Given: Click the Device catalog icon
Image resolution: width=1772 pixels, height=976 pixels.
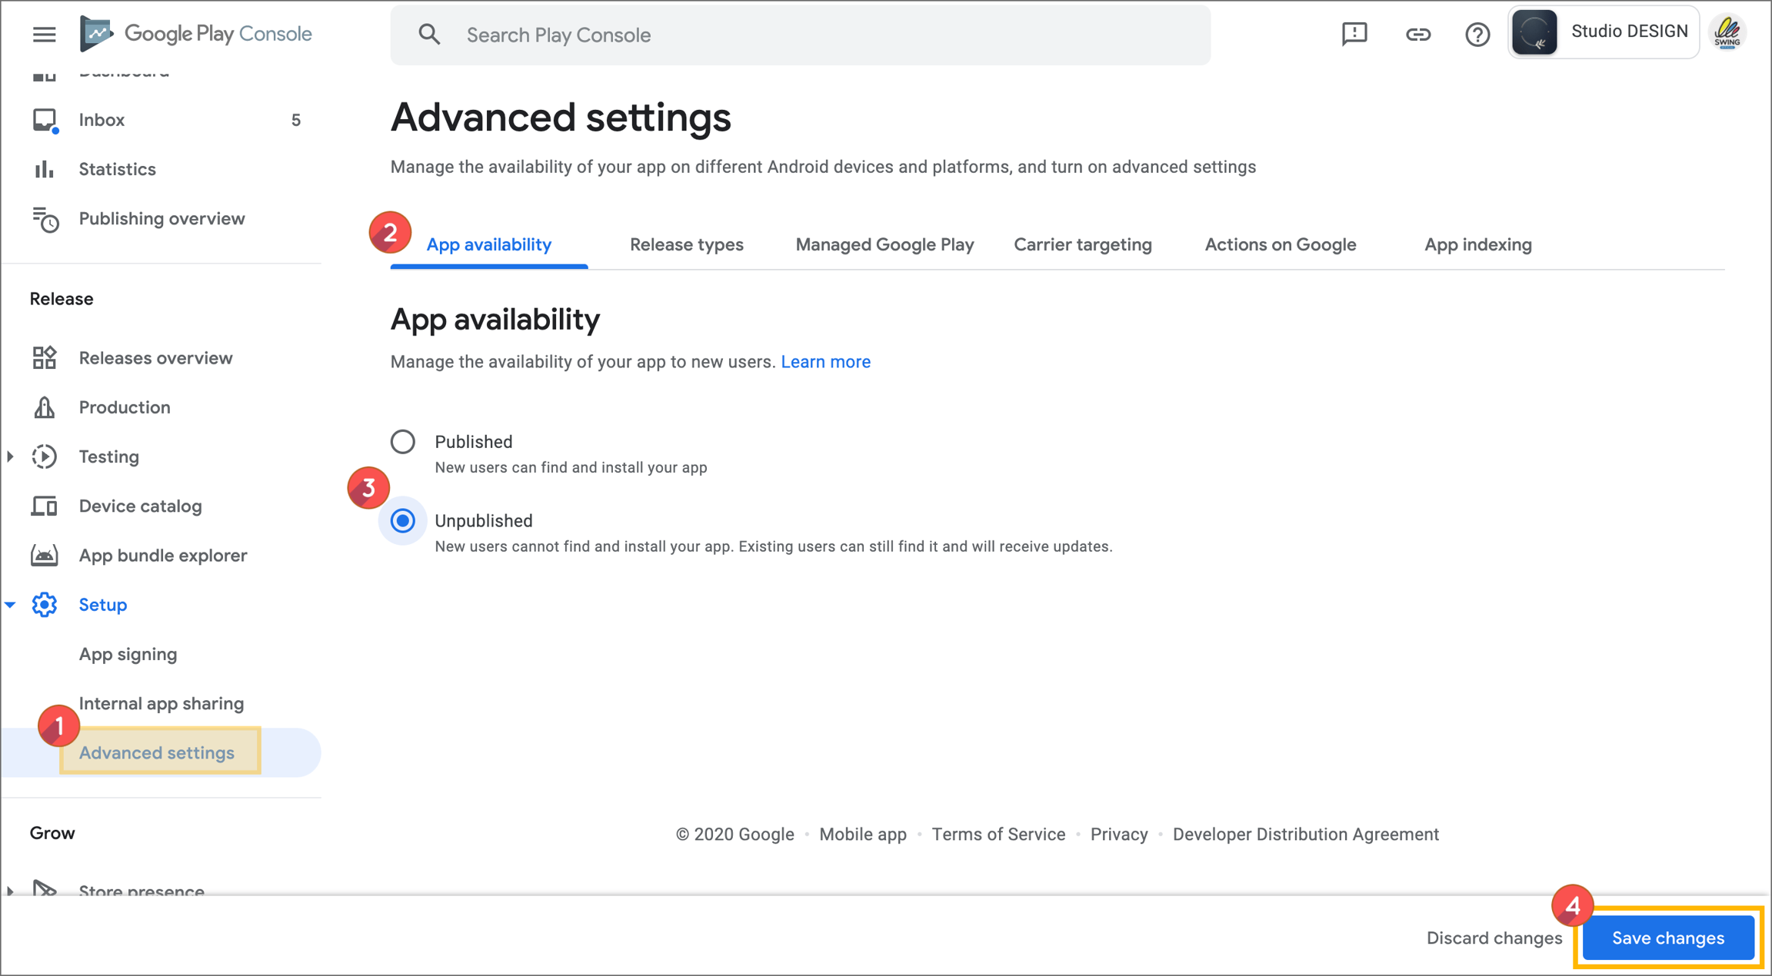Looking at the screenshot, I should [x=45, y=506].
